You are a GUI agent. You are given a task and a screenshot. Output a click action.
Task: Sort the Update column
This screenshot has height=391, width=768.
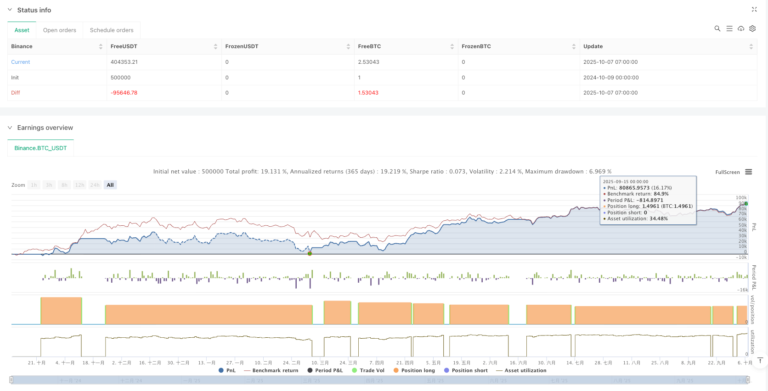751,46
